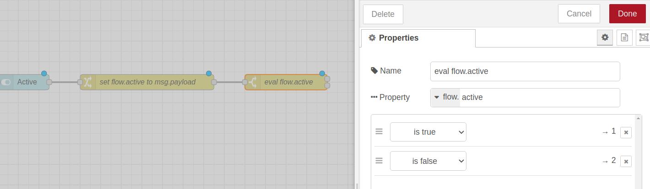Click first output port of eval flow.active
Image resolution: width=650 pixels, height=189 pixels.
click(x=327, y=79)
